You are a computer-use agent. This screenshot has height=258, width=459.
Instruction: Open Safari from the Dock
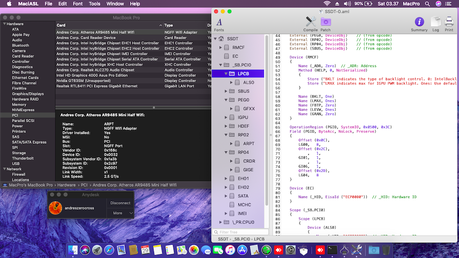tap(109, 250)
